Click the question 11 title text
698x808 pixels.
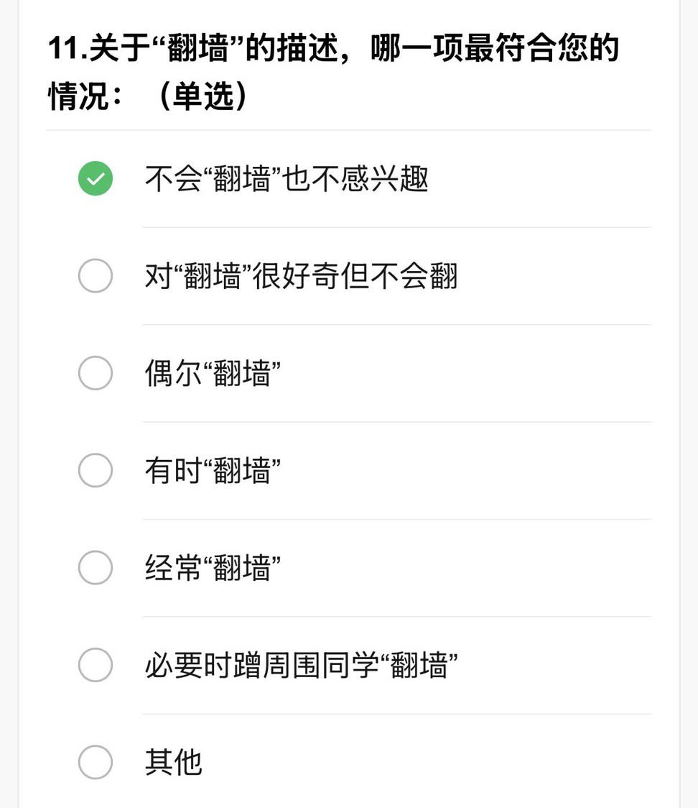tap(333, 72)
